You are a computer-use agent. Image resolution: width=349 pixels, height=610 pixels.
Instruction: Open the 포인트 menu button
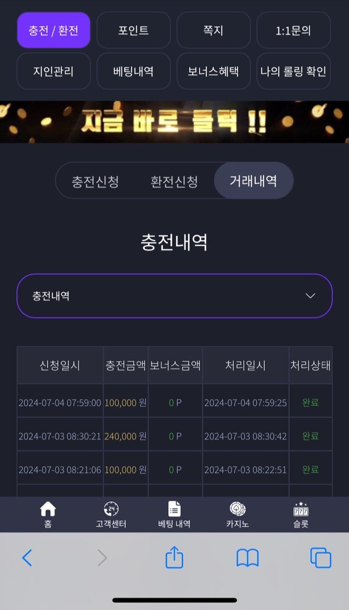click(134, 30)
